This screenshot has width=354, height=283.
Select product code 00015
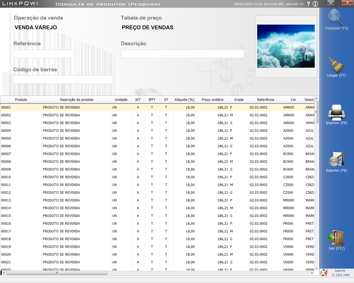pos(6,216)
